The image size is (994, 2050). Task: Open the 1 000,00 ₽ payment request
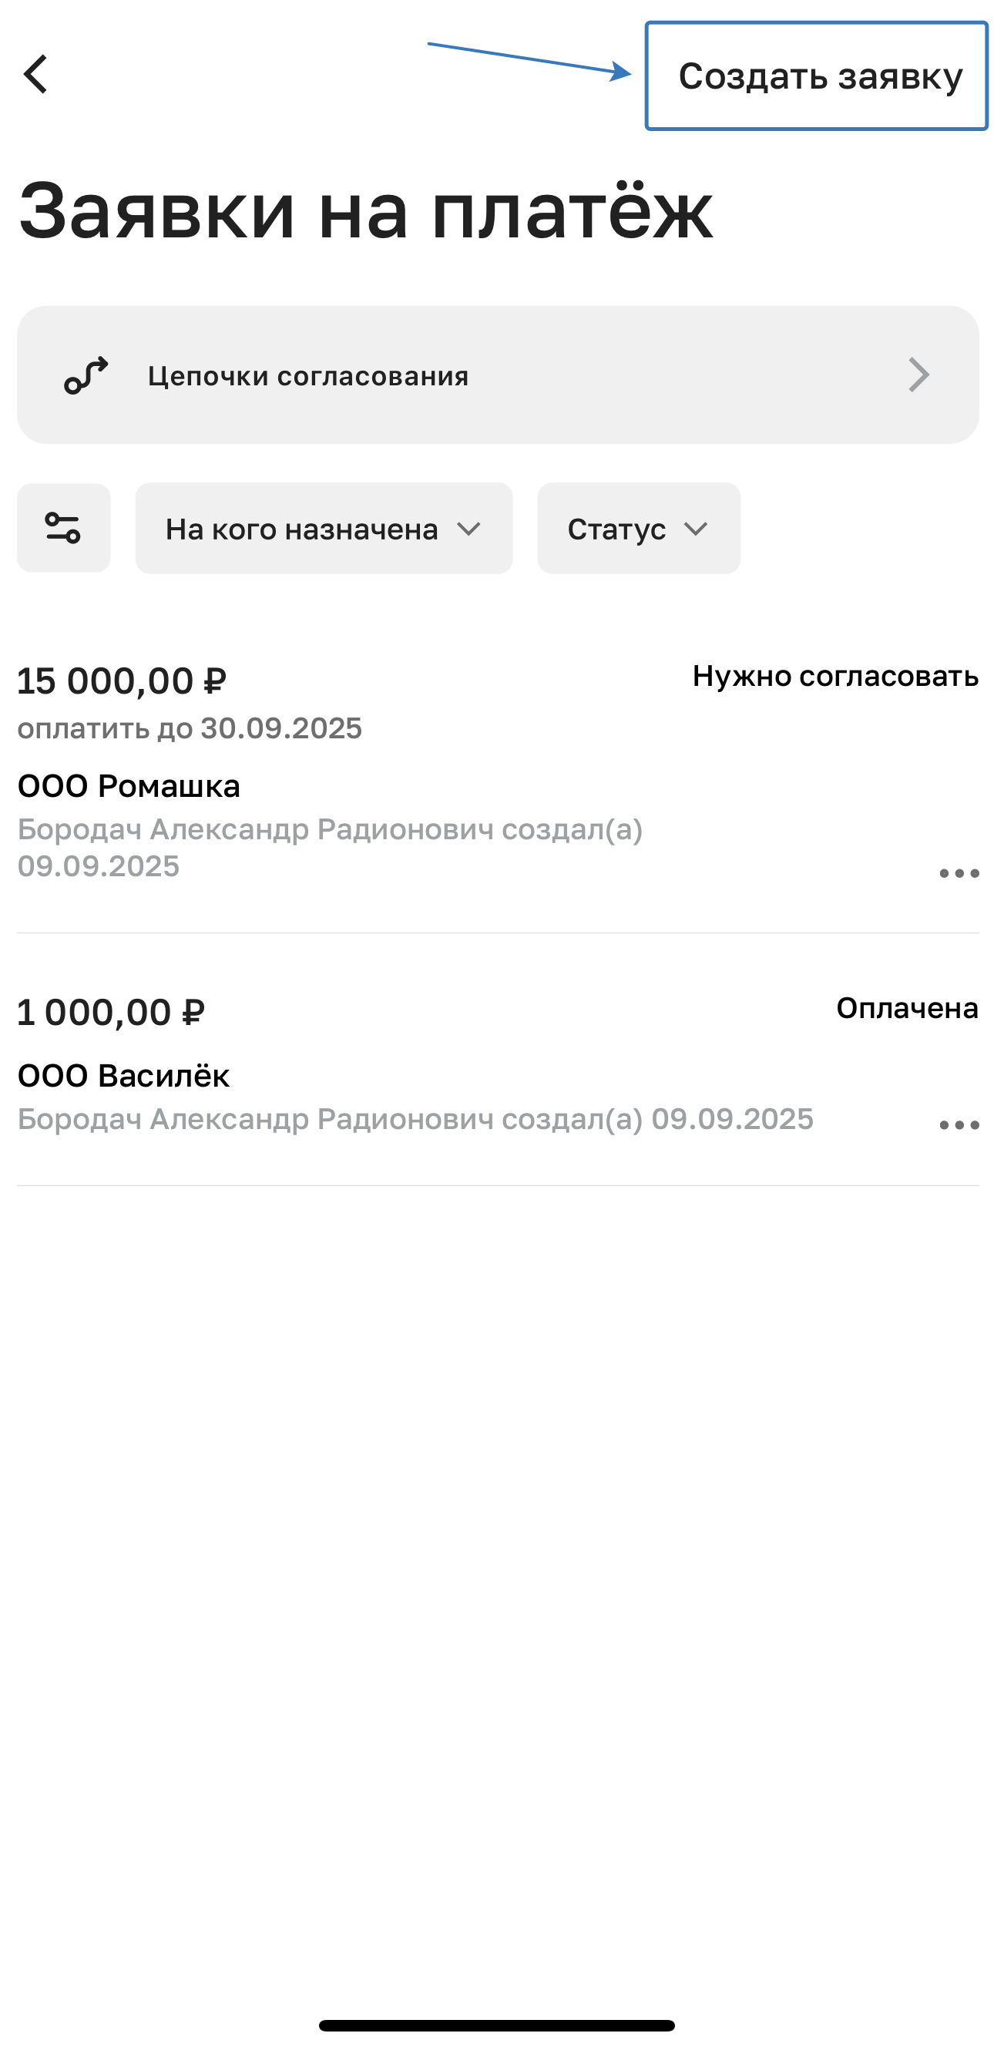click(x=111, y=1012)
